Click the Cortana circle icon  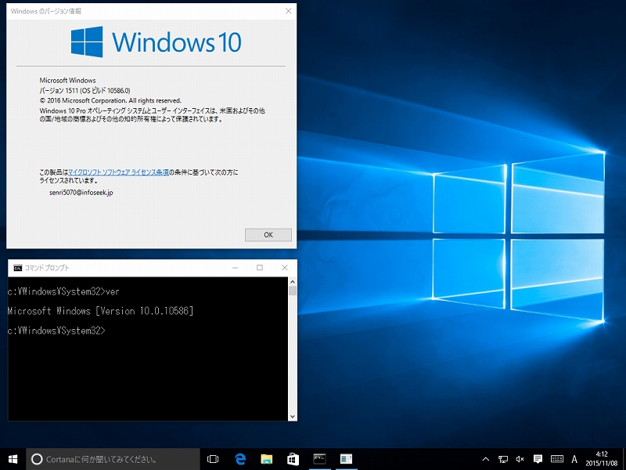click(37, 459)
